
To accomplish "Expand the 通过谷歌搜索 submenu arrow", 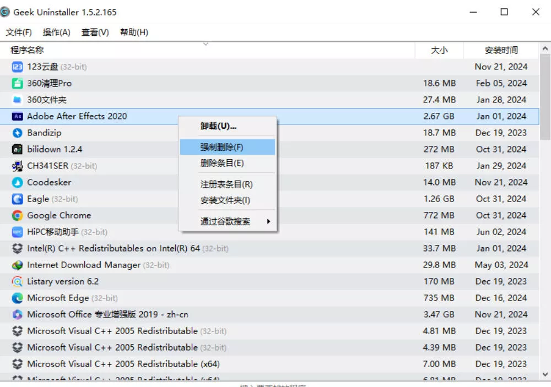I will coord(268,221).
